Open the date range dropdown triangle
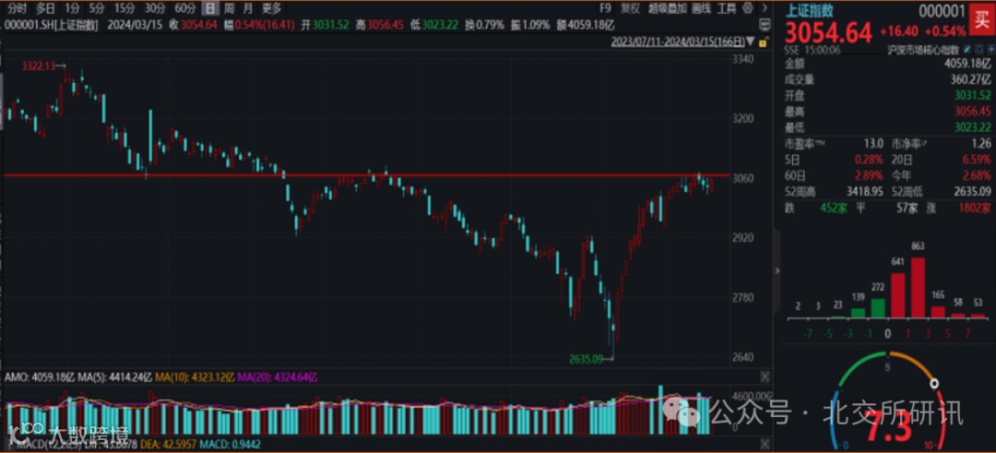996x453 pixels. click(750, 42)
